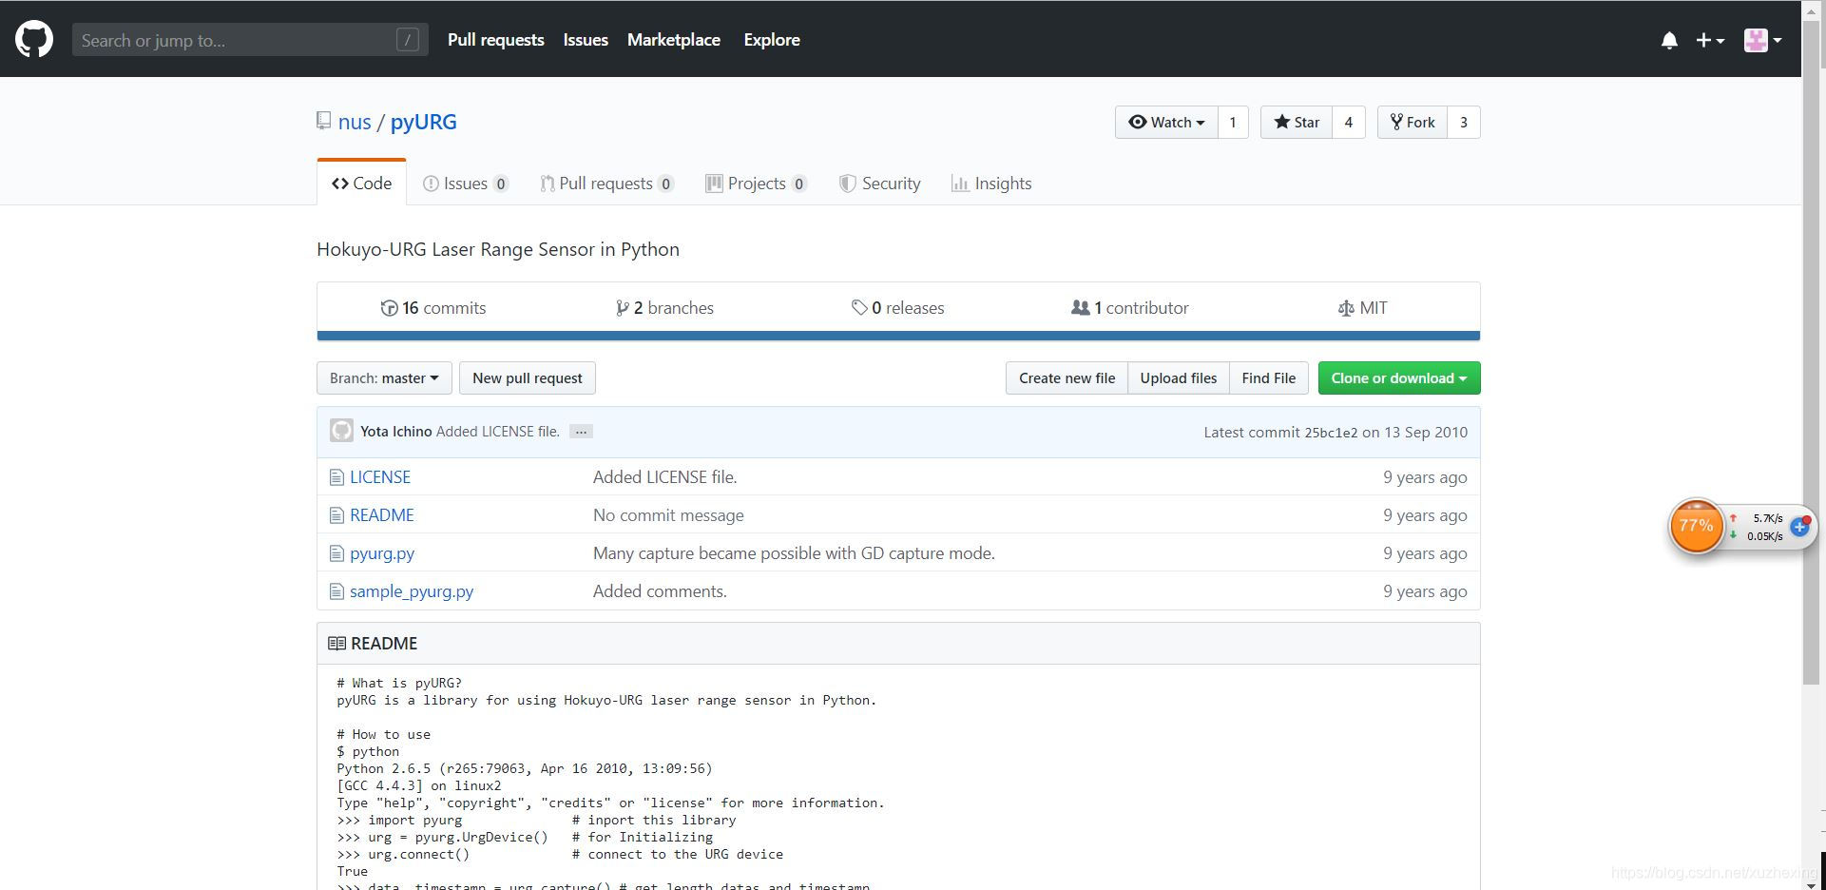Open latest commit hash 25bc1e2
Image resolution: width=1826 pixels, height=890 pixels.
click(x=1331, y=433)
